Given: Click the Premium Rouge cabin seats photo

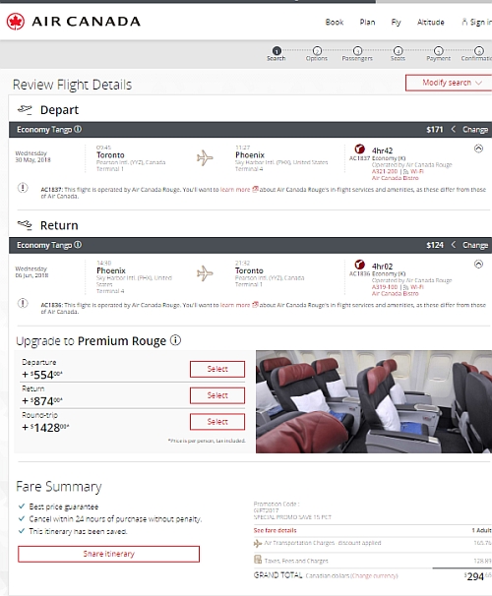Looking at the screenshot, I should coord(374,401).
